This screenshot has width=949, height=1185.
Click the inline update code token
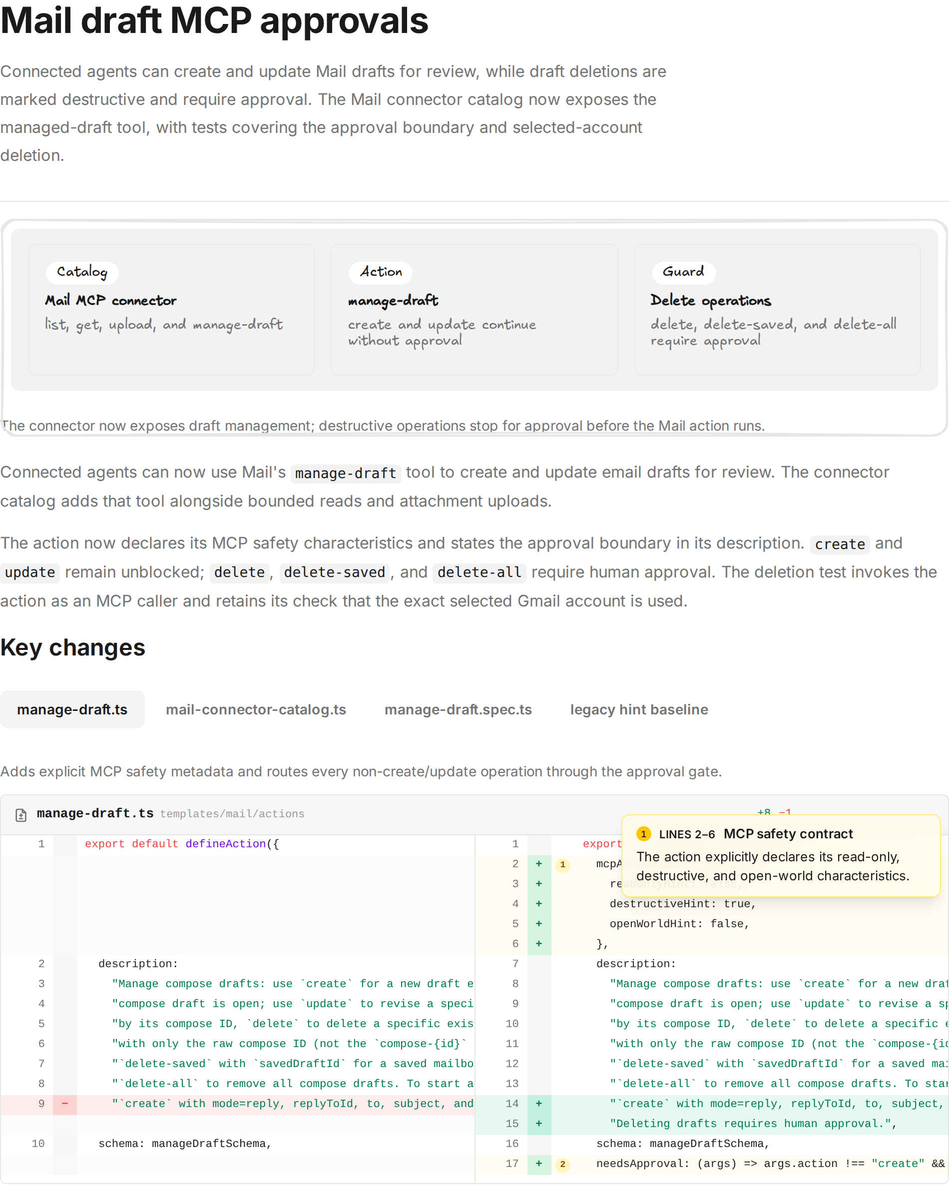[x=30, y=573]
